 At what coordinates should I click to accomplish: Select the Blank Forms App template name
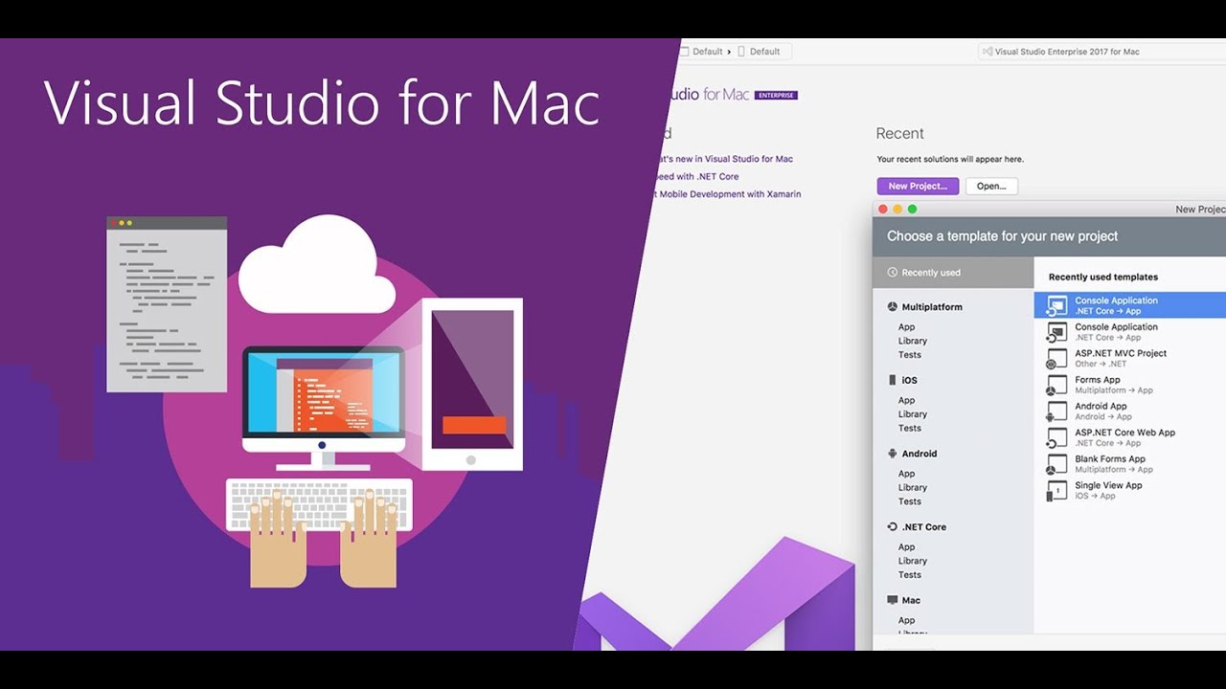click(1110, 458)
